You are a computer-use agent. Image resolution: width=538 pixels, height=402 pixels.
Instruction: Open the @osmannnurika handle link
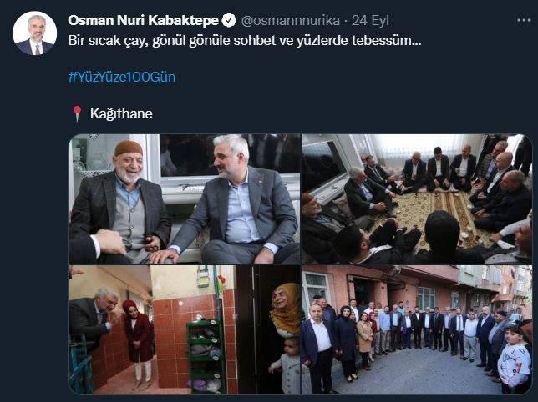[290, 21]
